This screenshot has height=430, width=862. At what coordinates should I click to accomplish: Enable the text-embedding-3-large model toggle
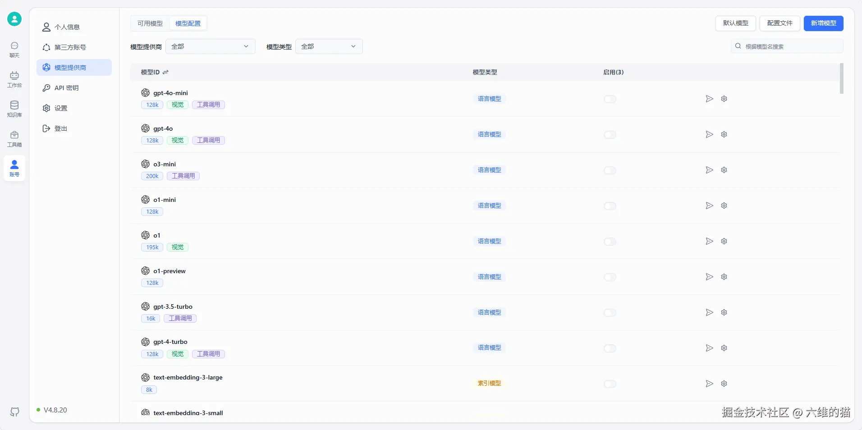click(x=610, y=384)
